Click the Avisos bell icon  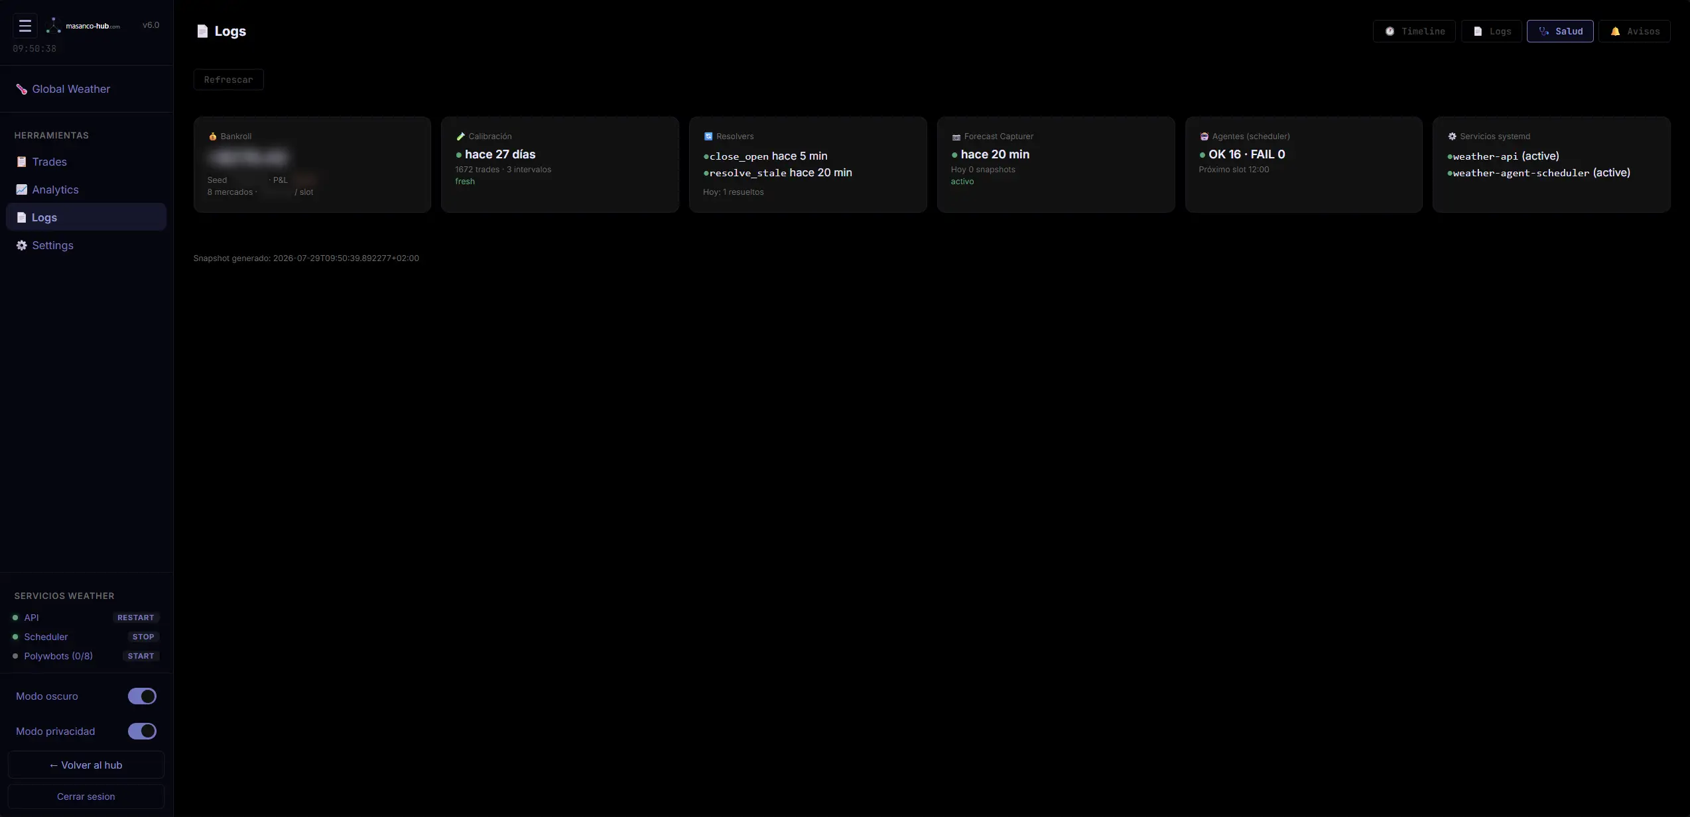point(1616,31)
